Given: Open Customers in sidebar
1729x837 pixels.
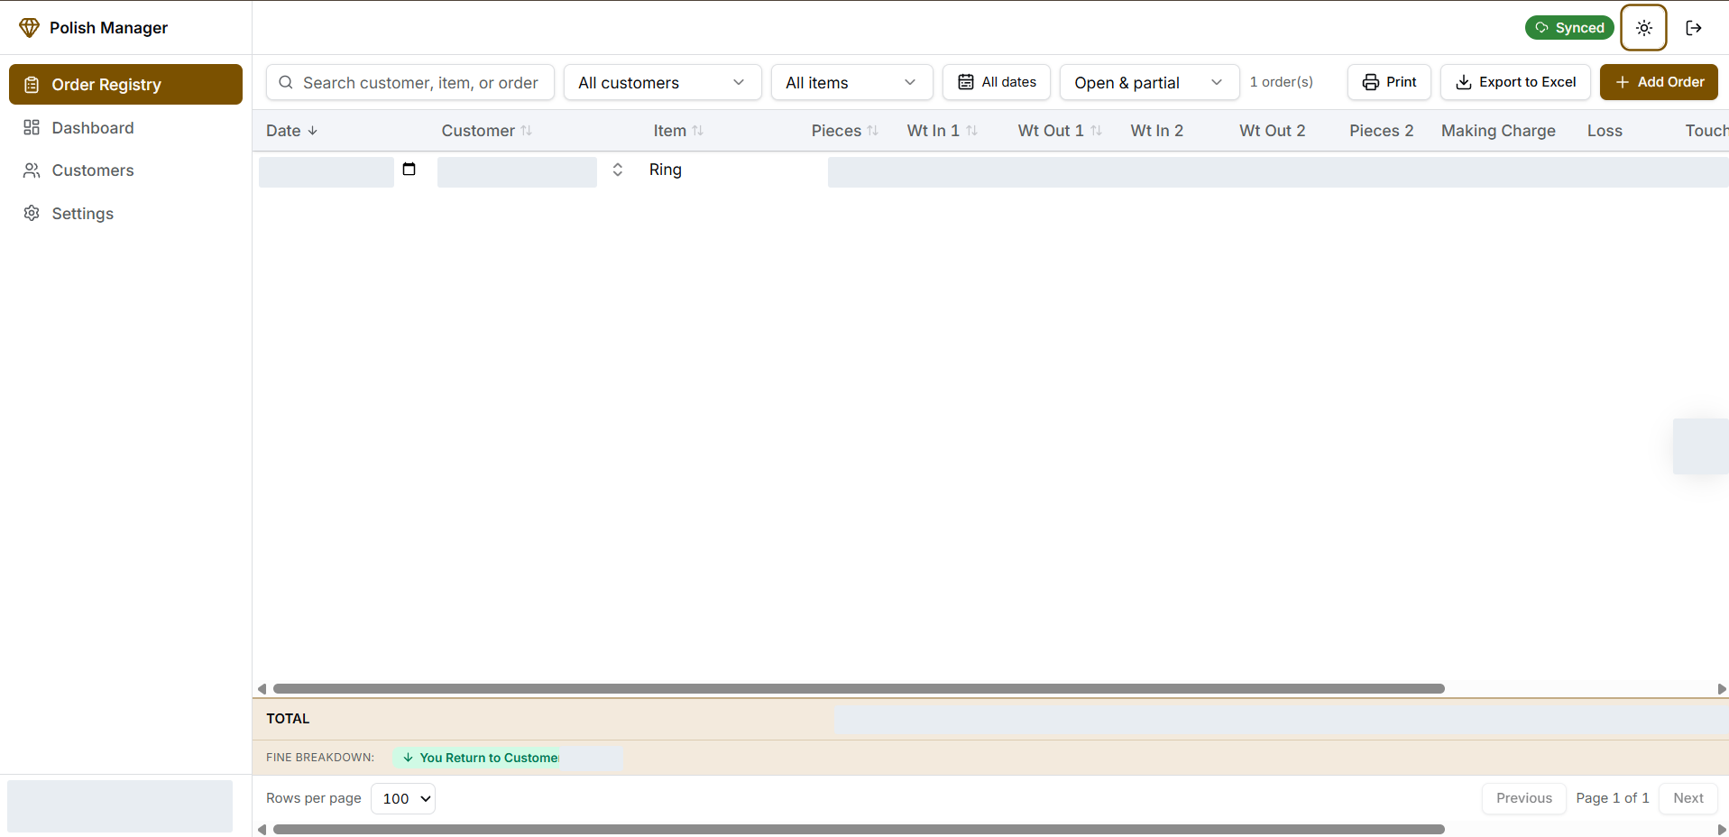Looking at the screenshot, I should point(125,170).
